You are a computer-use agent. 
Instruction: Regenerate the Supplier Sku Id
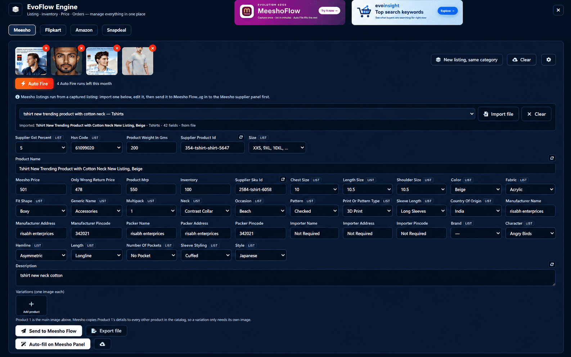[x=283, y=179]
